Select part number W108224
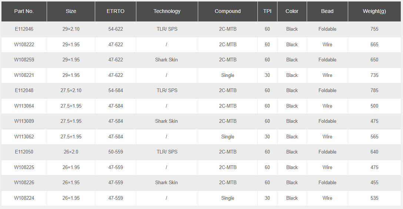This screenshot has height=209, width=403. [24, 198]
